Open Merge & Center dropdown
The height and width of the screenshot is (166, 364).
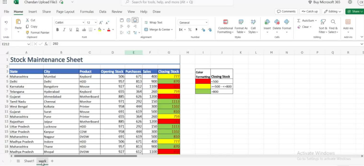(x=172, y=30)
